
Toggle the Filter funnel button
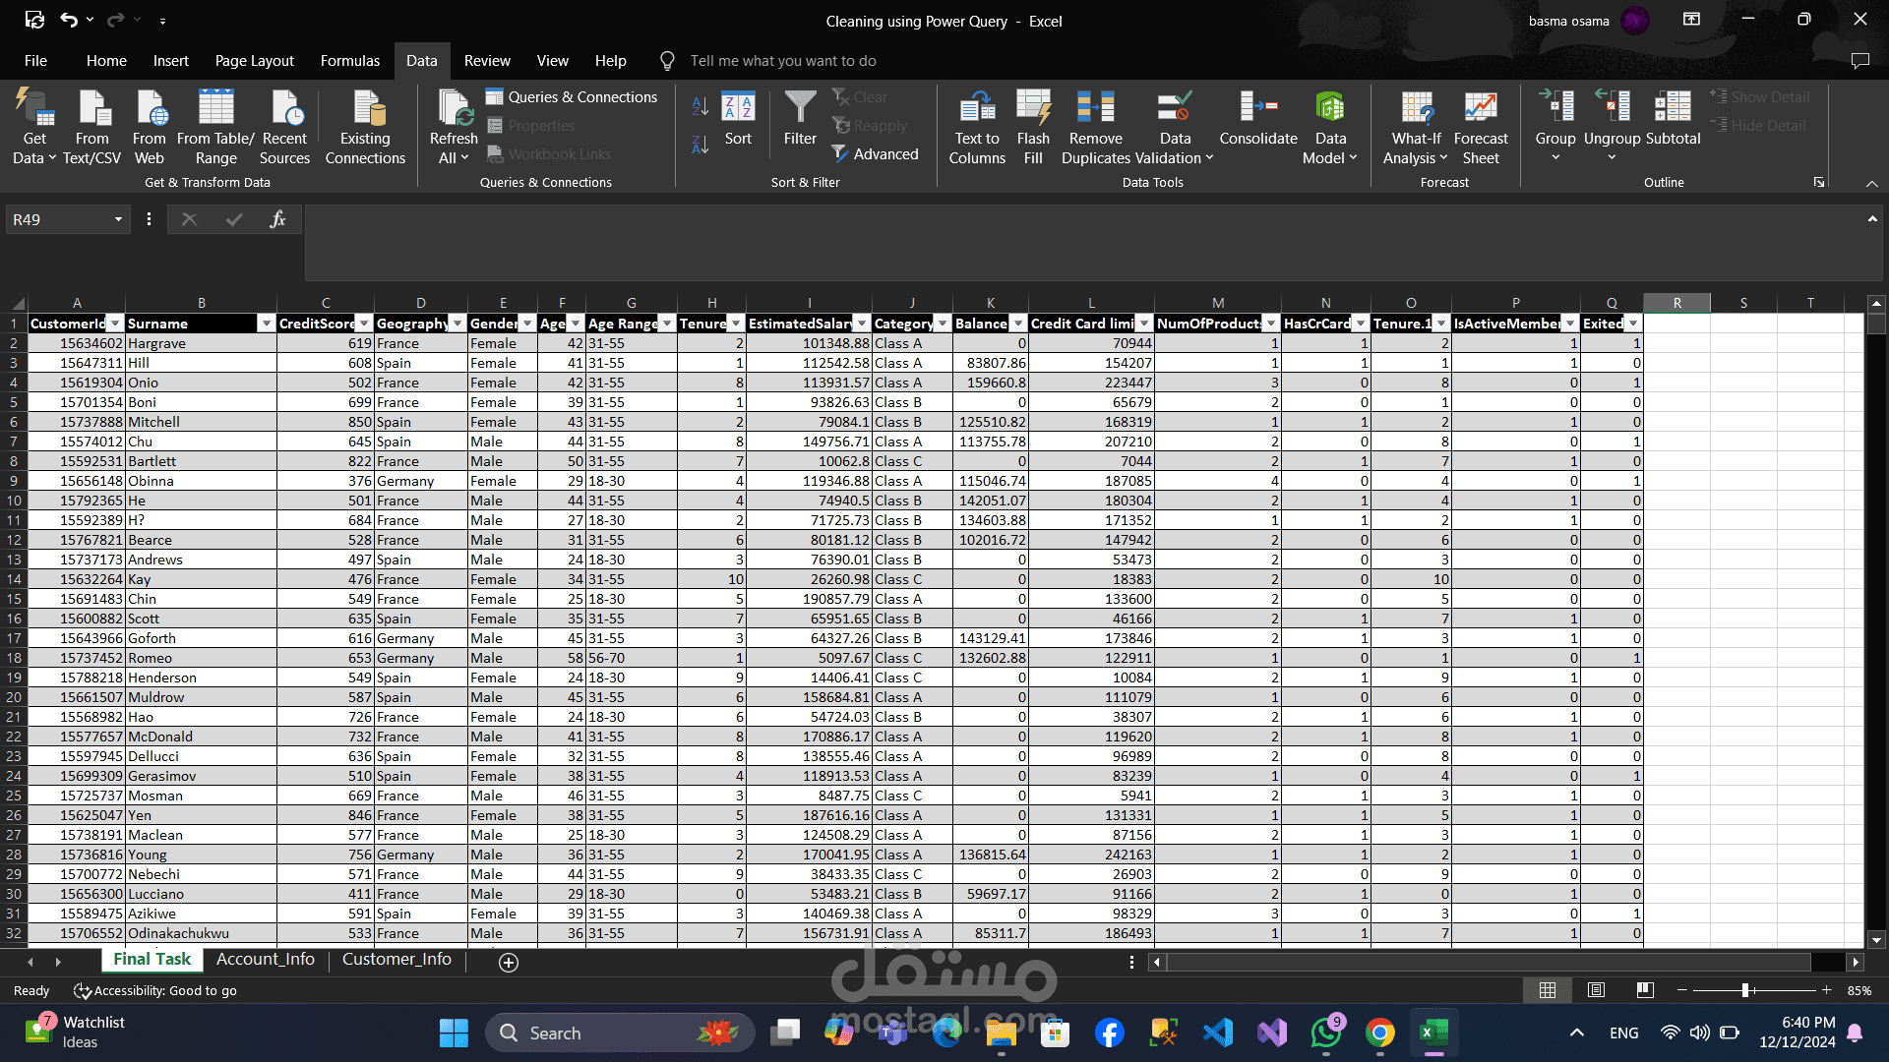(800, 120)
